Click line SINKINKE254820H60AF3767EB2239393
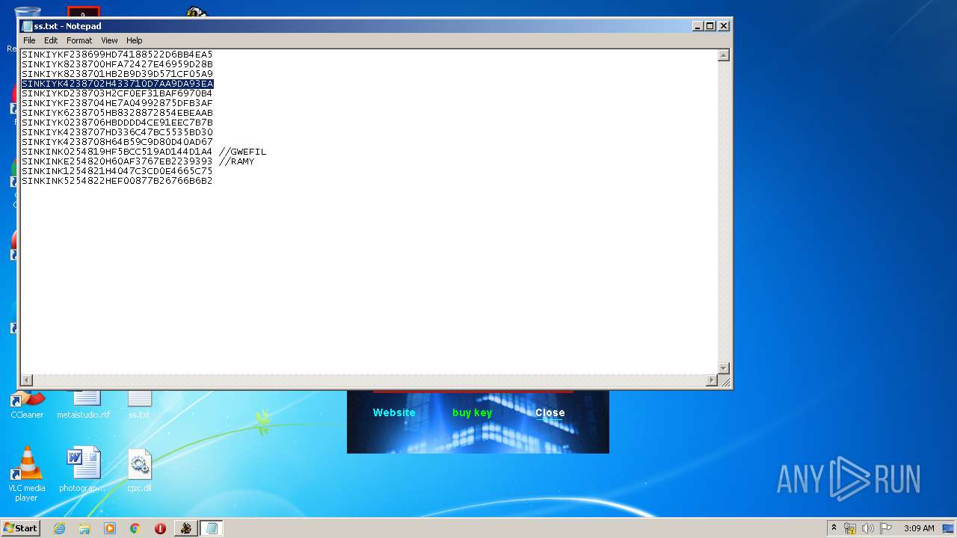The height and width of the screenshot is (538, 957). pos(117,161)
